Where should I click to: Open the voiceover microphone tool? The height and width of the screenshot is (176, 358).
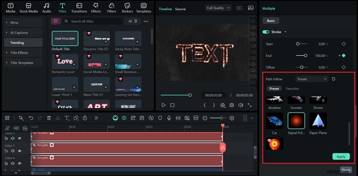point(169,118)
